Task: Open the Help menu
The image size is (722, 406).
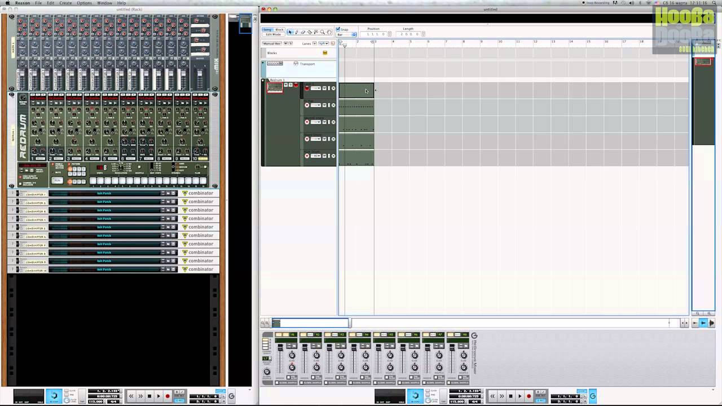Action: click(x=121, y=3)
